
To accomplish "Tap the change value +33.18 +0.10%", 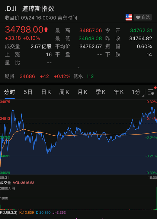I will [x=22, y=38].
